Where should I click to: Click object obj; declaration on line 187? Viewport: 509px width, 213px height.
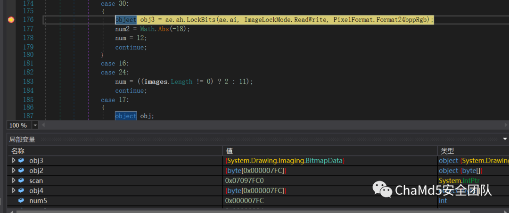[x=135, y=116]
